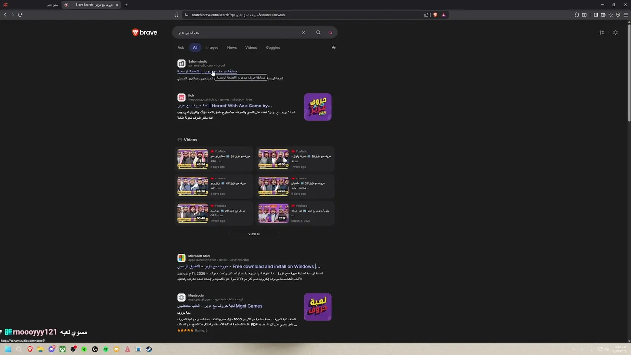This screenshot has width=631, height=355.
Task: Bookmark this page from address bar
Action: 177,15
